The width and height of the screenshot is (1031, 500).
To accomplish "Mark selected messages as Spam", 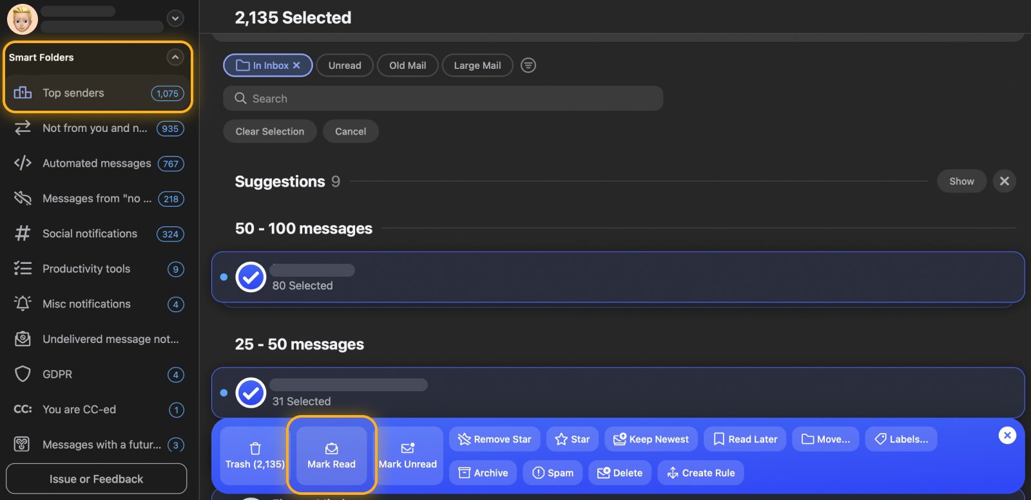I will coord(552,473).
